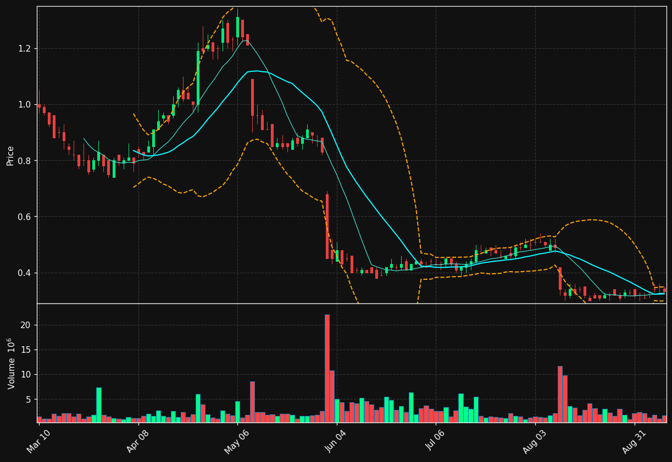
Task: Click the 1.0 price axis label
Action: pyautogui.click(x=25, y=104)
